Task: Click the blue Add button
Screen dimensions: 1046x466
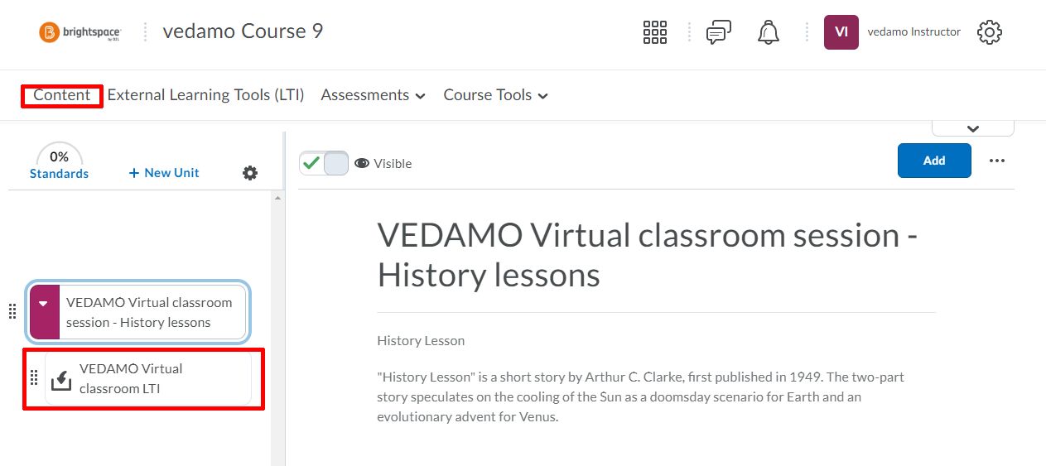Action: [934, 161]
